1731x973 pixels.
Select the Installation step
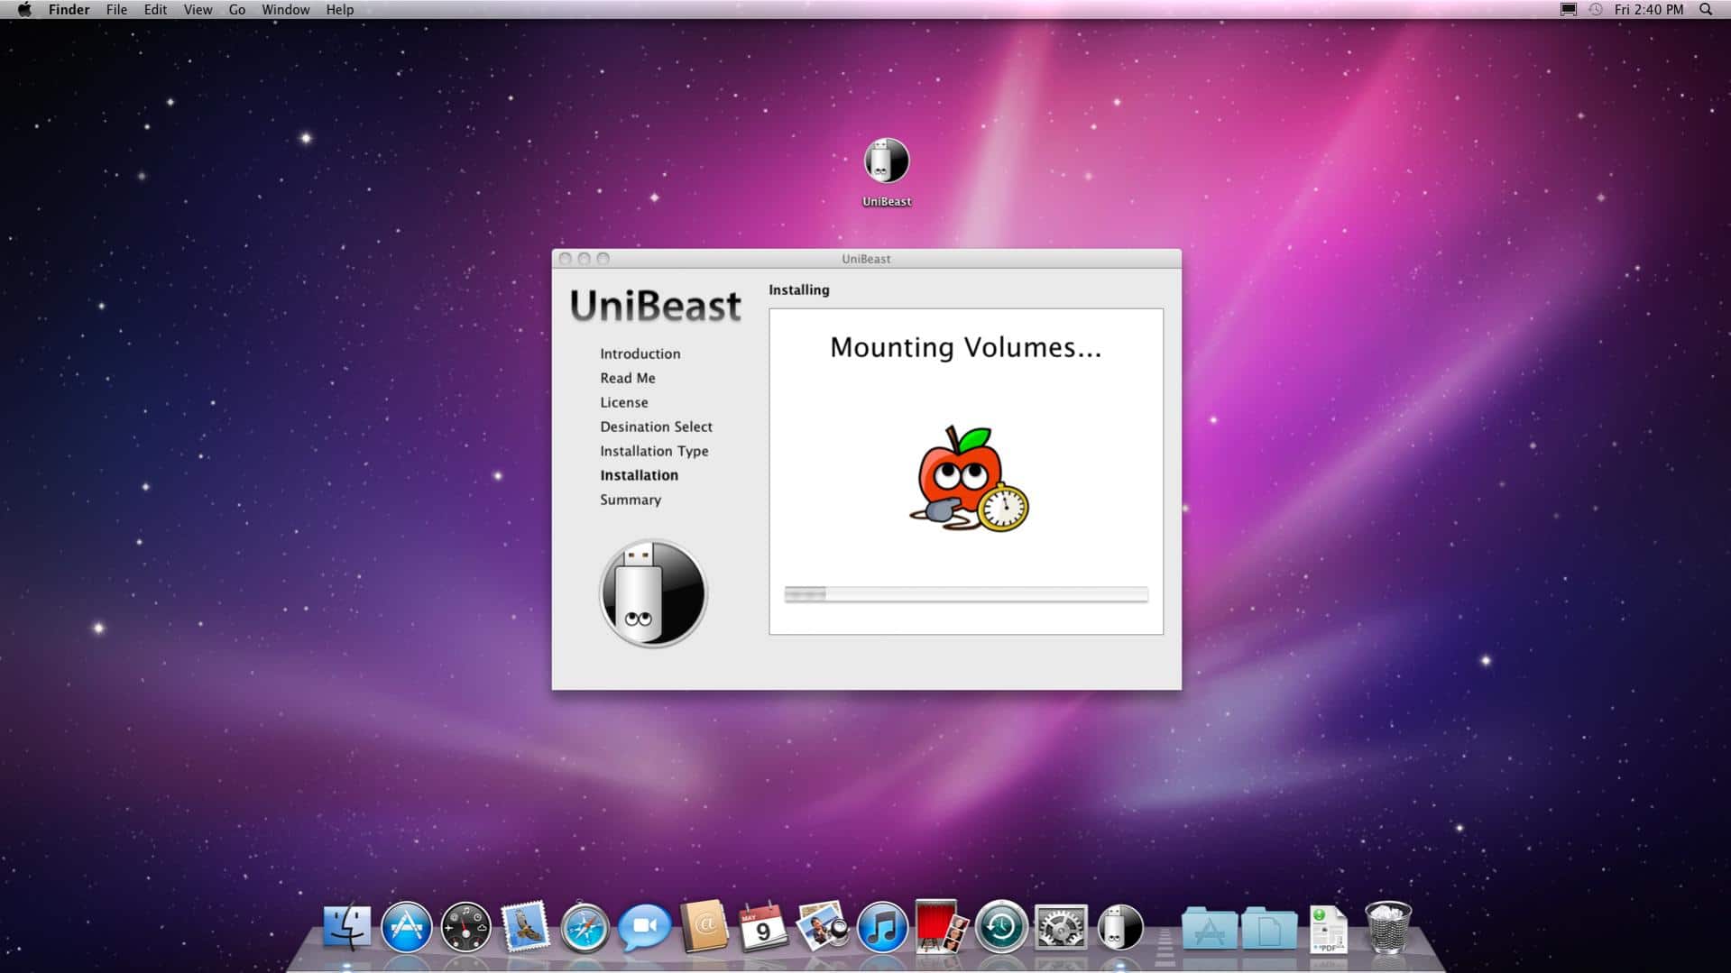tap(640, 475)
